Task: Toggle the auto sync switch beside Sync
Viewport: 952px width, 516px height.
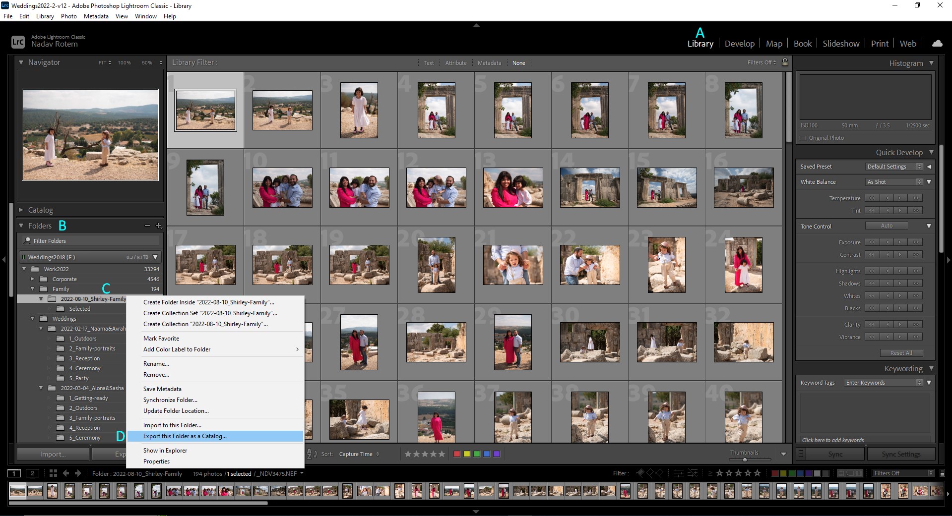Action: (x=801, y=454)
